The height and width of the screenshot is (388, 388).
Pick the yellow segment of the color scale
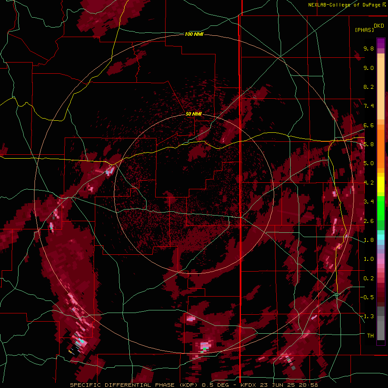(x=381, y=185)
